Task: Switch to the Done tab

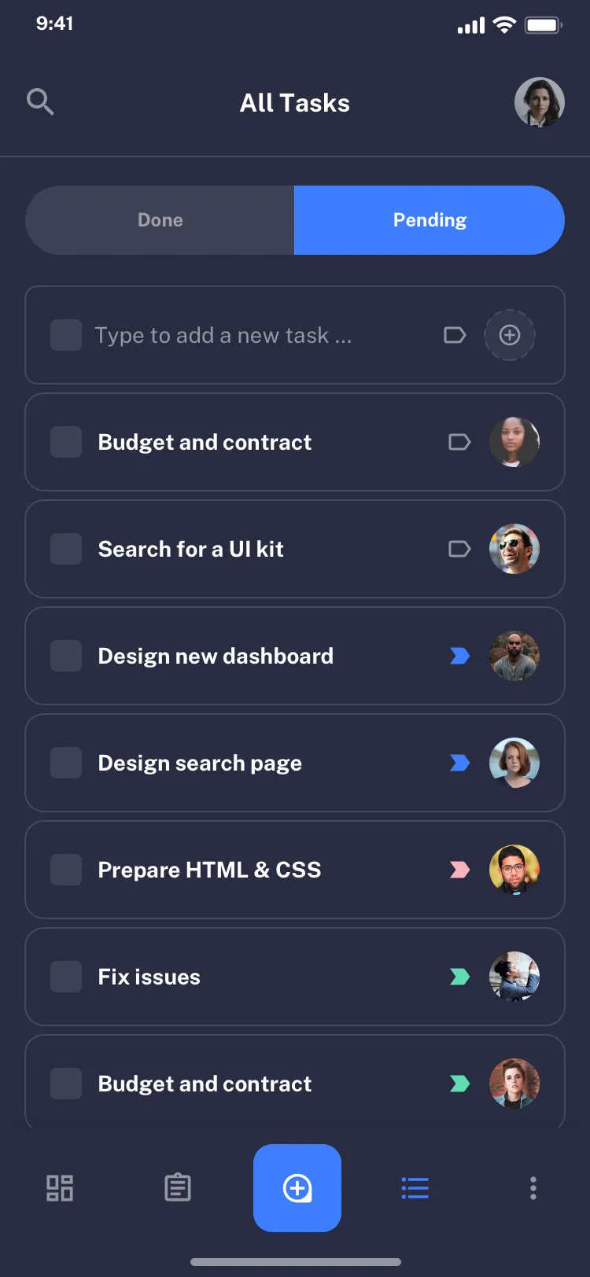Action: click(x=160, y=220)
